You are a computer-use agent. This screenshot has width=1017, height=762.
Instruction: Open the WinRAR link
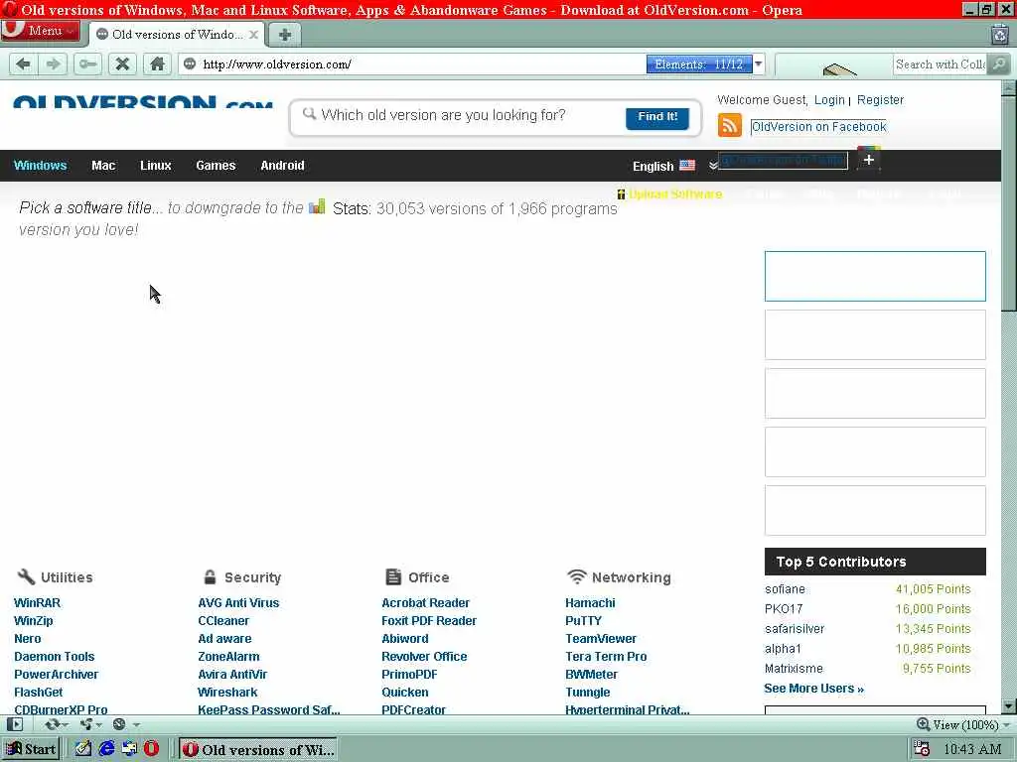pyautogui.click(x=37, y=602)
